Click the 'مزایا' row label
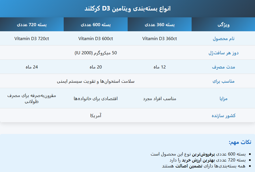Viewport: 255px width, 172px height. (x=224, y=99)
